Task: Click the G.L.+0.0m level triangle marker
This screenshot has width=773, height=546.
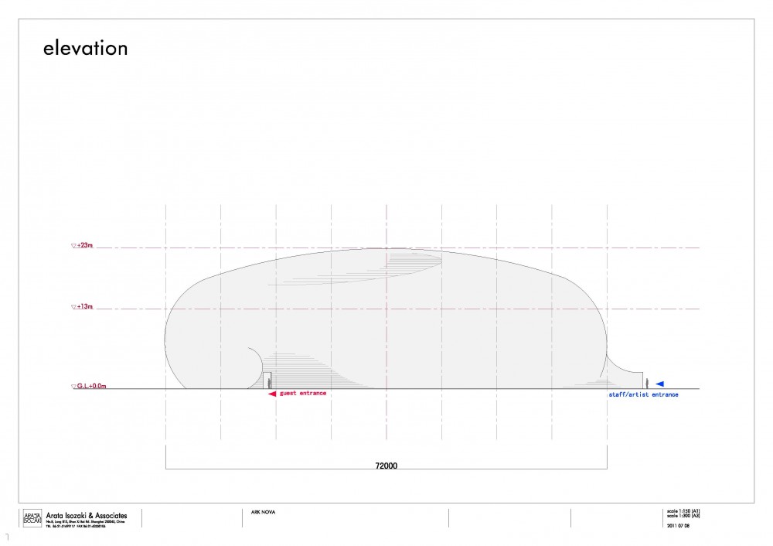Action: 74,387
